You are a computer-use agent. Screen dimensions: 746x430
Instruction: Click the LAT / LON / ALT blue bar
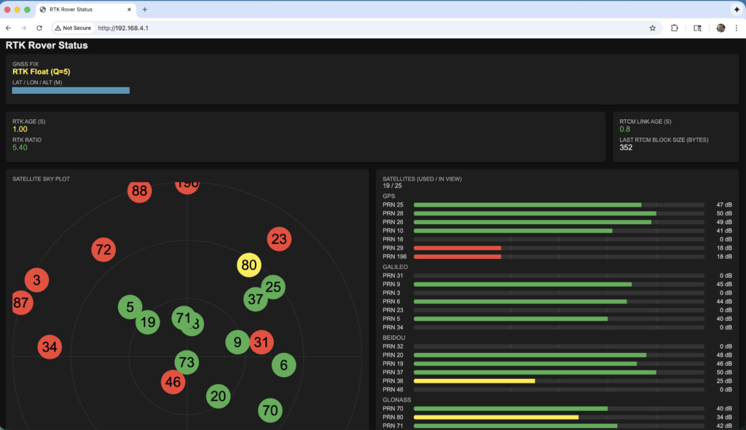pos(71,91)
